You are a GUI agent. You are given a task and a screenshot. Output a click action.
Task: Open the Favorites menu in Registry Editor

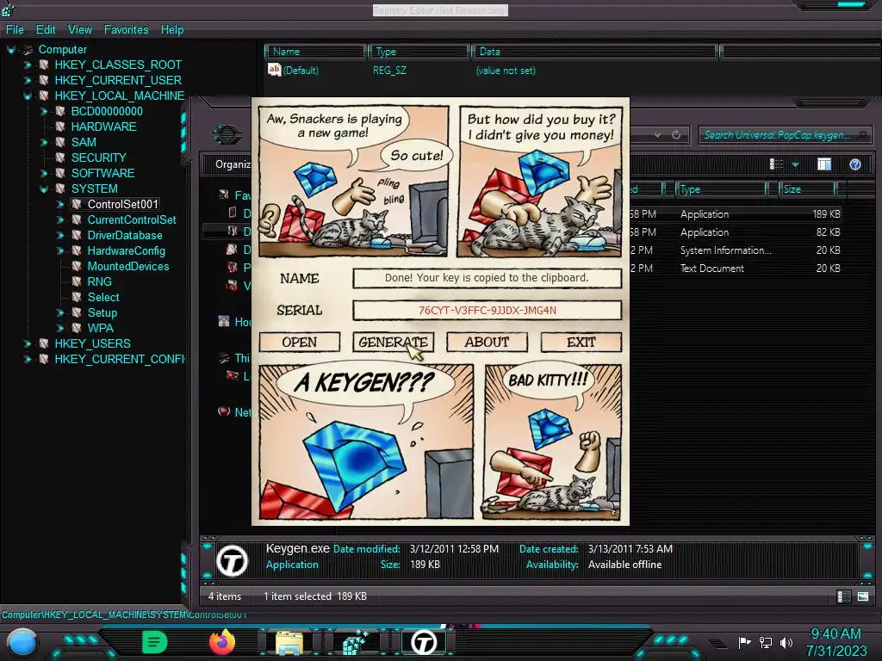pos(126,30)
